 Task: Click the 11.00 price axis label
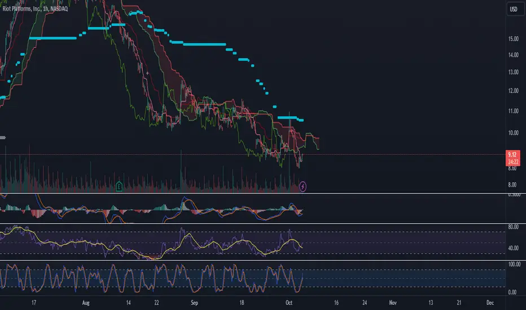tap(513, 111)
